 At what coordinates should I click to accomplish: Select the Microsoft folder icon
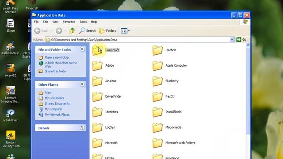coord(97,143)
